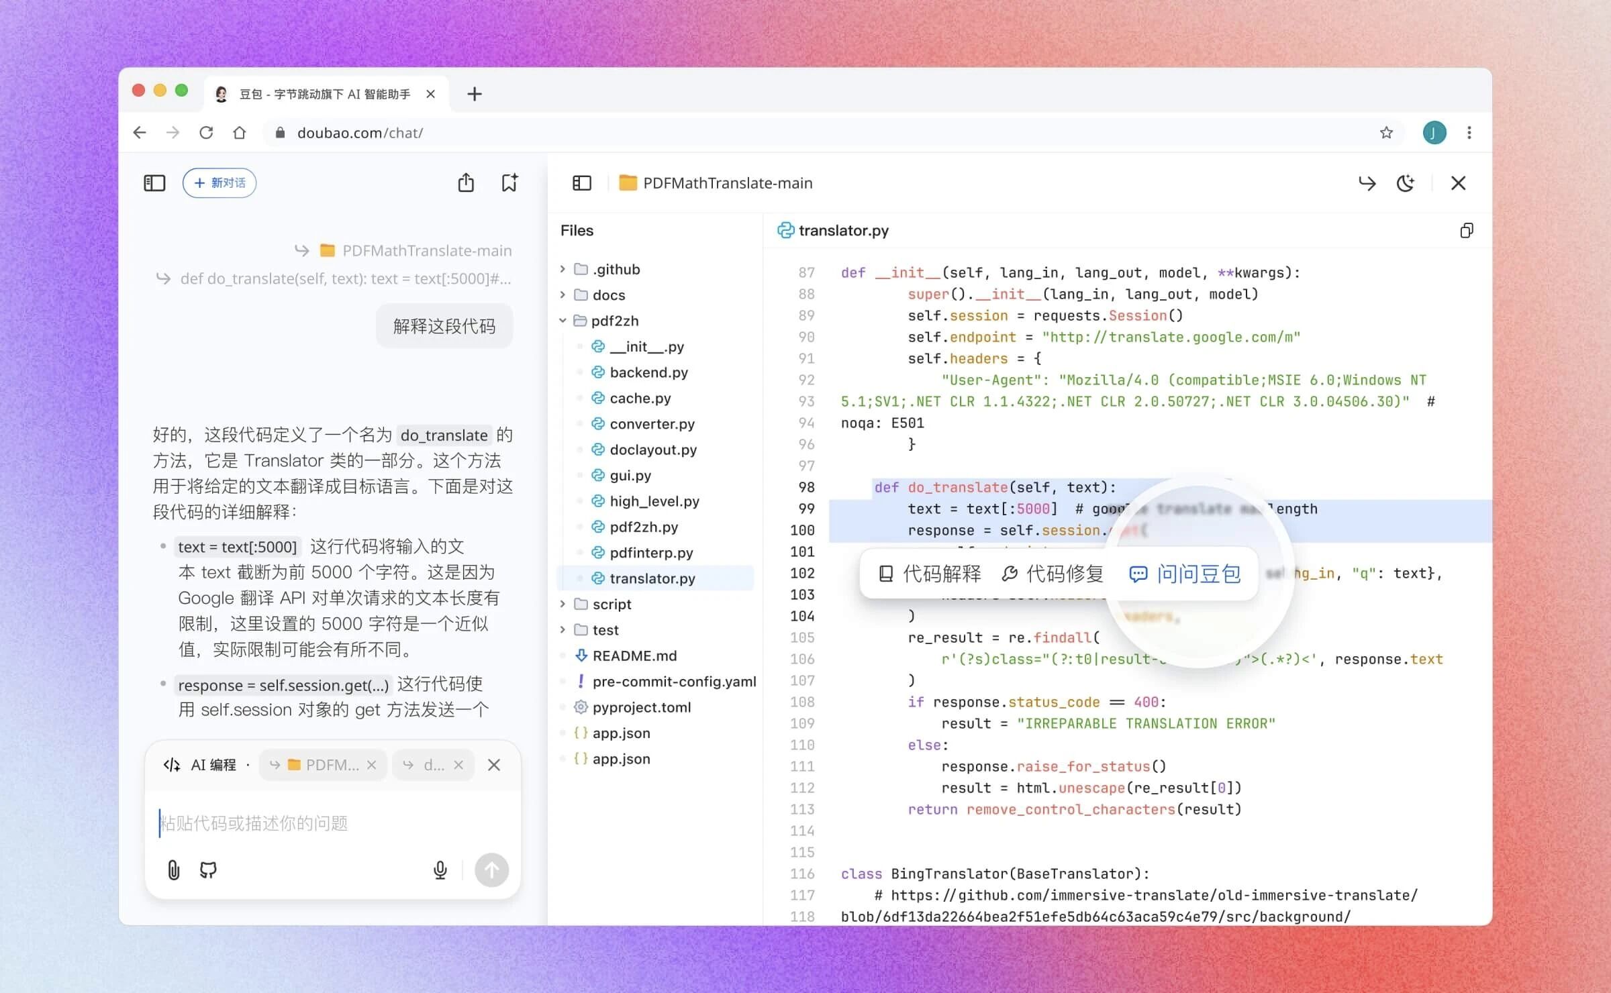
Task: Open converter.py in the file tree
Action: [x=651, y=424]
